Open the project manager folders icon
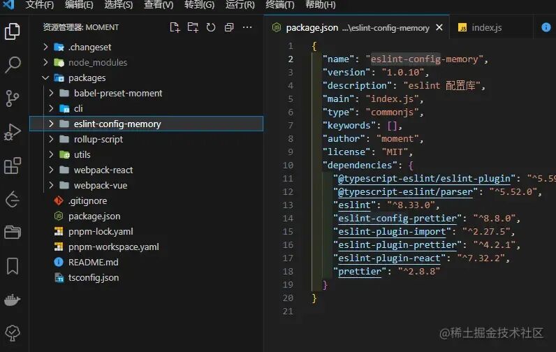This screenshot has width=556, height=352. 13,232
